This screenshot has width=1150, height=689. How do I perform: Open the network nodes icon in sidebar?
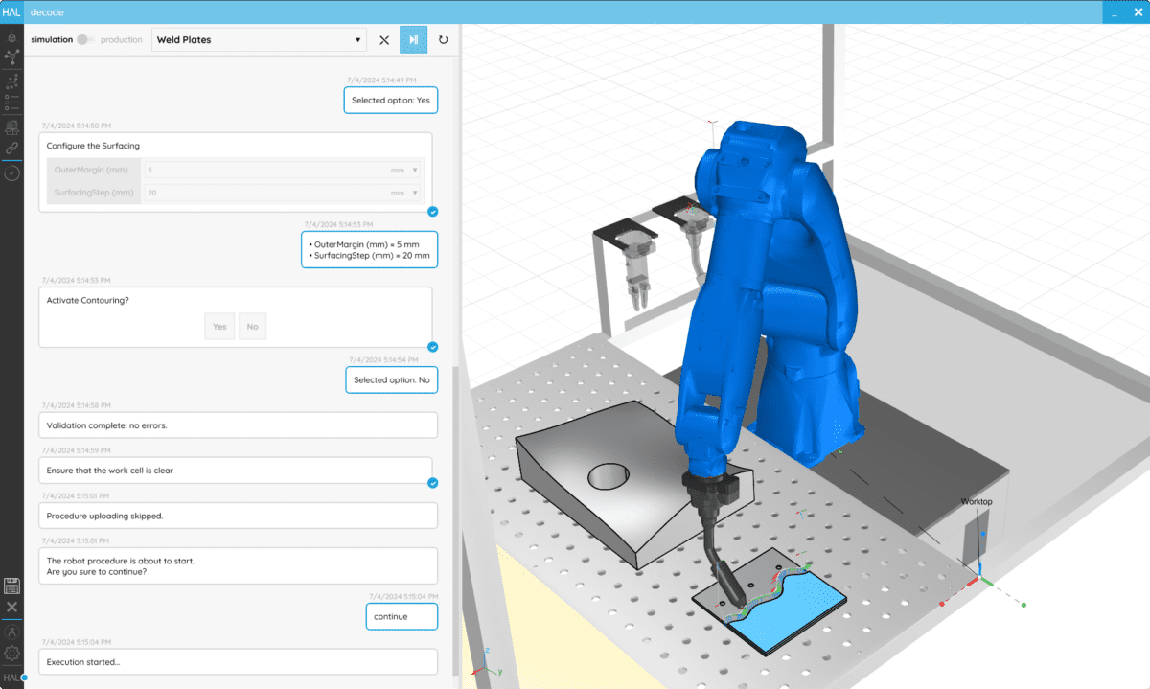[11, 57]
